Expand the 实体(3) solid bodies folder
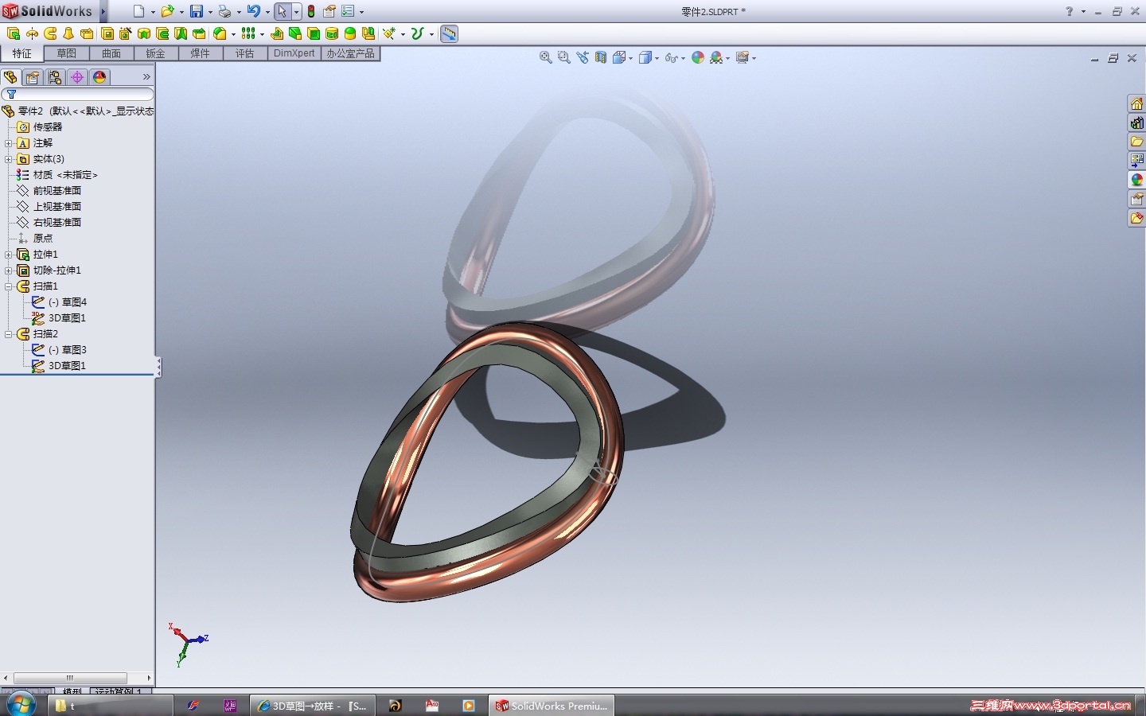 coord(9,159)
